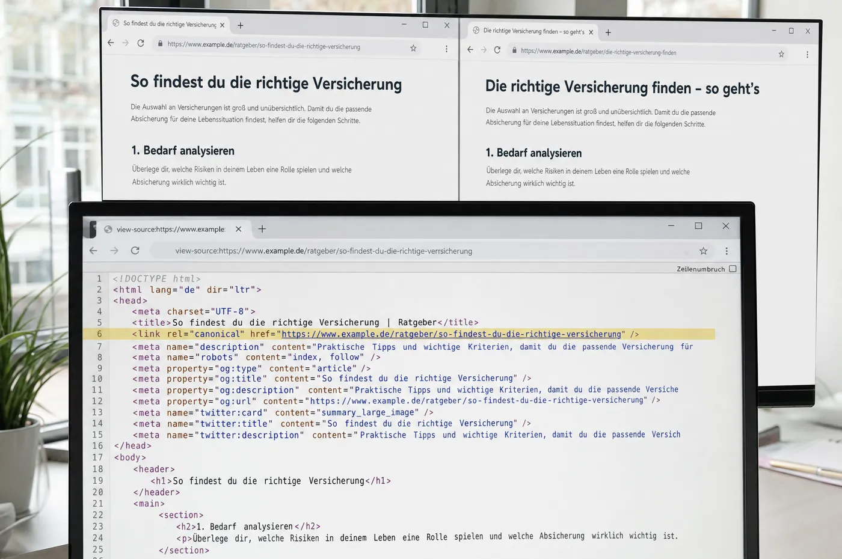Click the so-findest-du-die-richtige-versicherung address bar
The height and width of the screenshot is (559, 842).
point(287,46)
